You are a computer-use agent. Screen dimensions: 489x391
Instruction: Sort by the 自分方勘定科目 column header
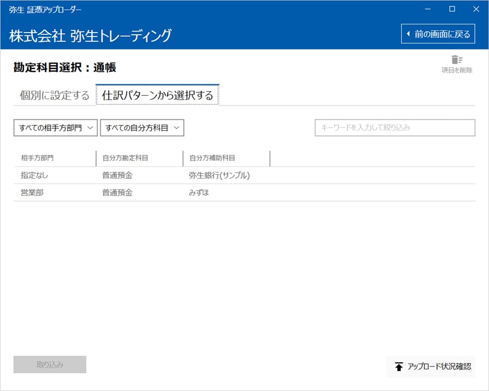point(140,158)
